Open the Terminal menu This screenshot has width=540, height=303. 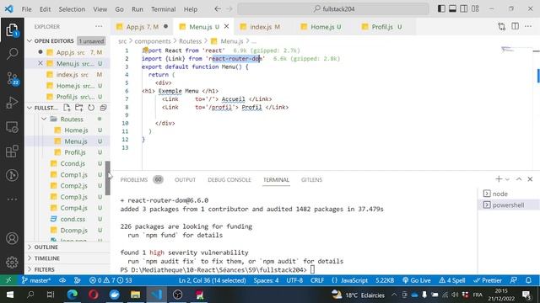[163, 9]
